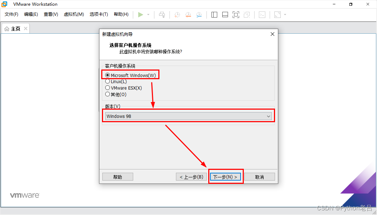Image resolution: width=377 pixels, height=215 pixels.
Task: Minimize the VMware Workstation window
Action: 334,4
